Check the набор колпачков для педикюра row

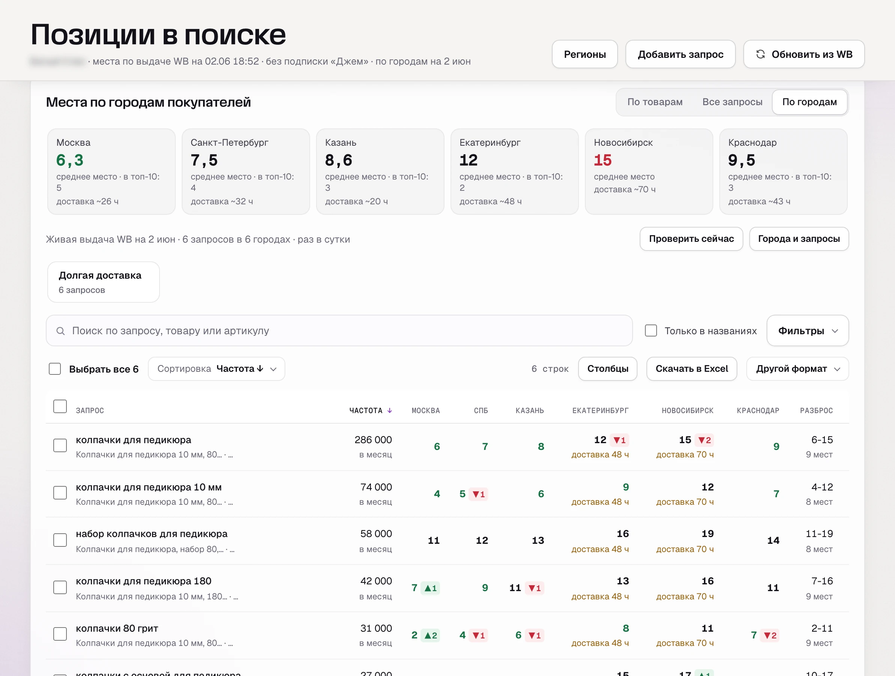(x=60, y=540)
